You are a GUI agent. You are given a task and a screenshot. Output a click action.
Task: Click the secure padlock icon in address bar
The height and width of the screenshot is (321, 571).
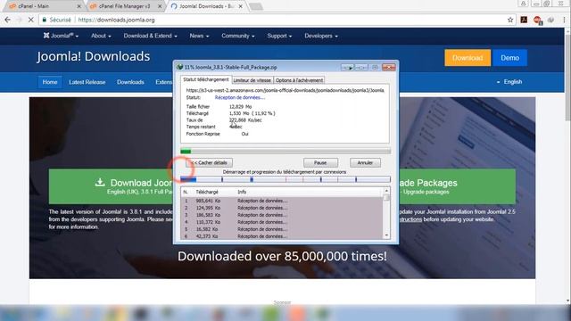[44, 20]
